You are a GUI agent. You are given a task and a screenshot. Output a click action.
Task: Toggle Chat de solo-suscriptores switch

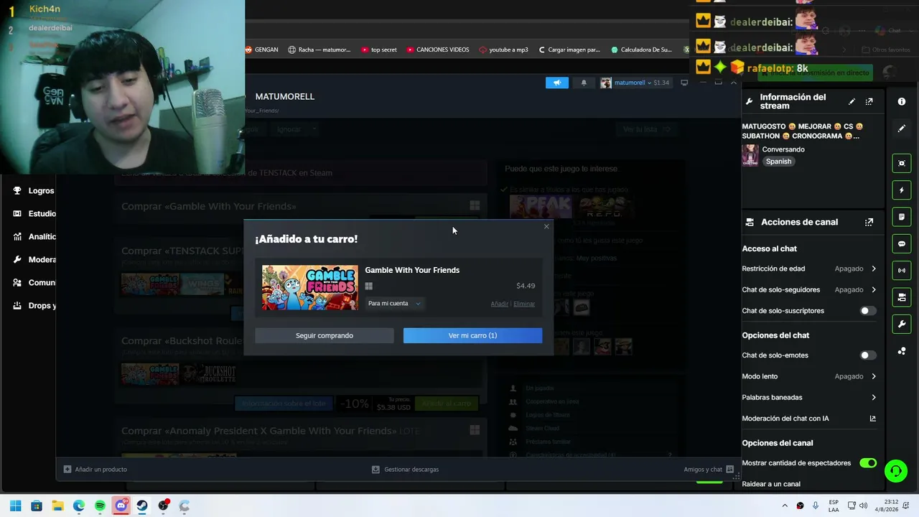click(868, 311)
